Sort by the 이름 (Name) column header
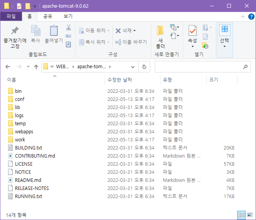 coord(12,80)
